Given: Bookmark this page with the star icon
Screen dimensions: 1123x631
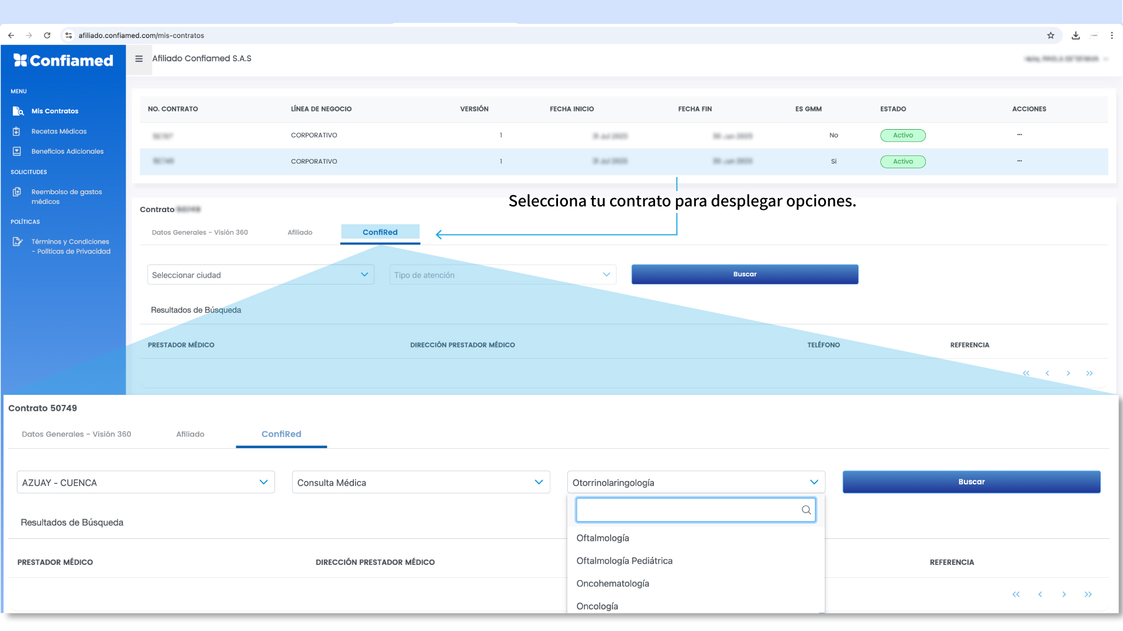Looking at the screenshot, I should coord(1050,36).
